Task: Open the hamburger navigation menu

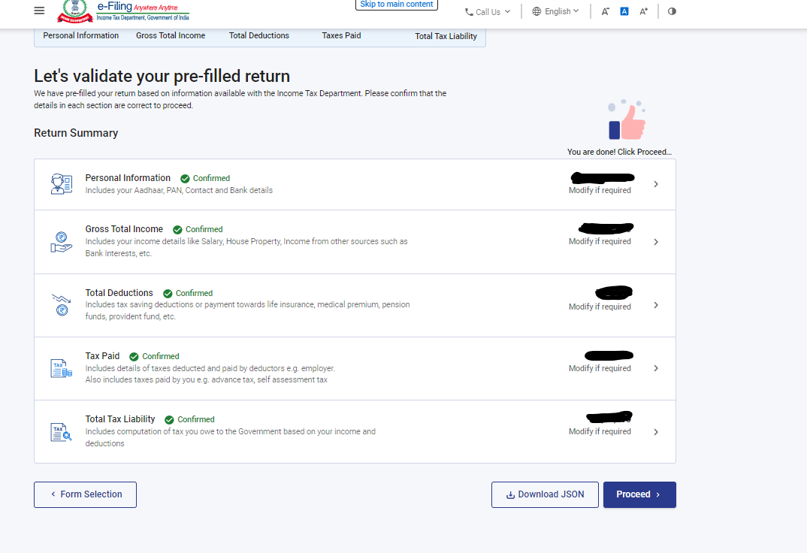Action: tap(39, 11)
